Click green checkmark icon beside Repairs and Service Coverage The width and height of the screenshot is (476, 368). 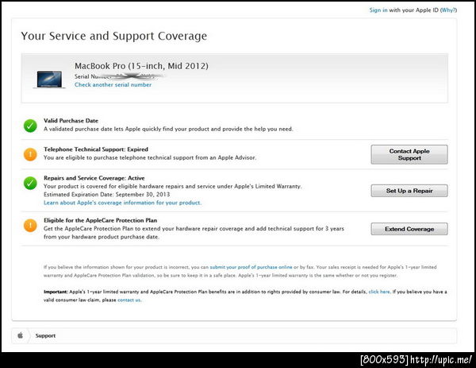click(x=30, y=183)
